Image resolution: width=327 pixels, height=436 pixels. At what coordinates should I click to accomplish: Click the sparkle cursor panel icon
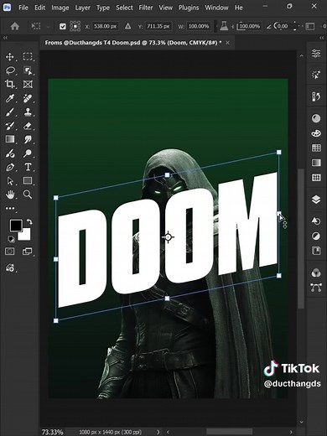click(316, 75)
